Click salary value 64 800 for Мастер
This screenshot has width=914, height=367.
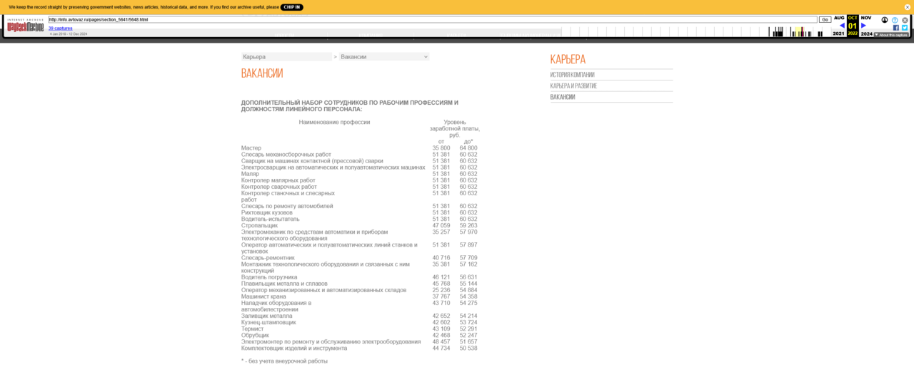pyautogui.click(x=468, y=148)
